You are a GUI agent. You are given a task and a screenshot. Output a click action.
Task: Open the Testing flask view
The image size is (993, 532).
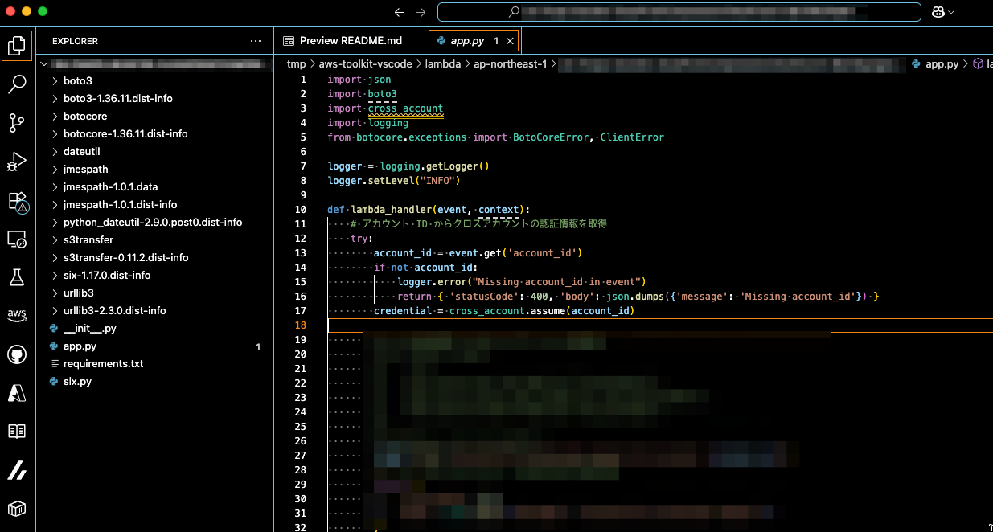click(x=17, y=277)
